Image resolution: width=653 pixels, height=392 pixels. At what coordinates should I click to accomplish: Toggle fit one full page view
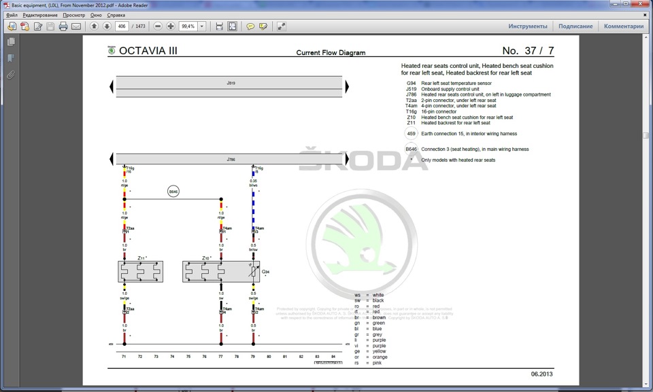[x=233, y=26]
